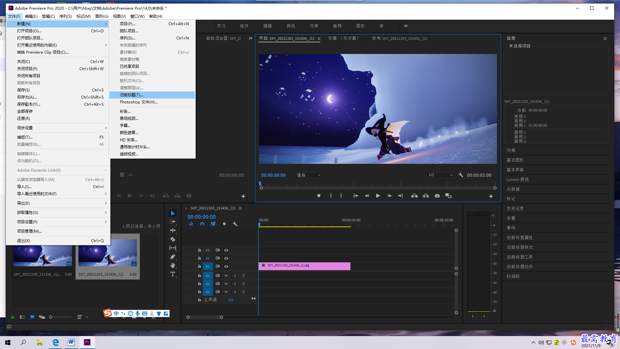Toggle linked selection in timeline
Image resolution: width=620 pixels, height=349 pixels.
(213, 224)
